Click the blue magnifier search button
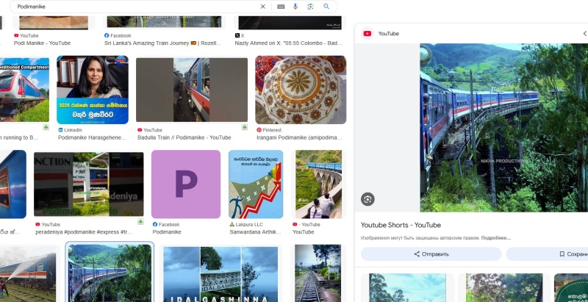 tap(326, 7)
